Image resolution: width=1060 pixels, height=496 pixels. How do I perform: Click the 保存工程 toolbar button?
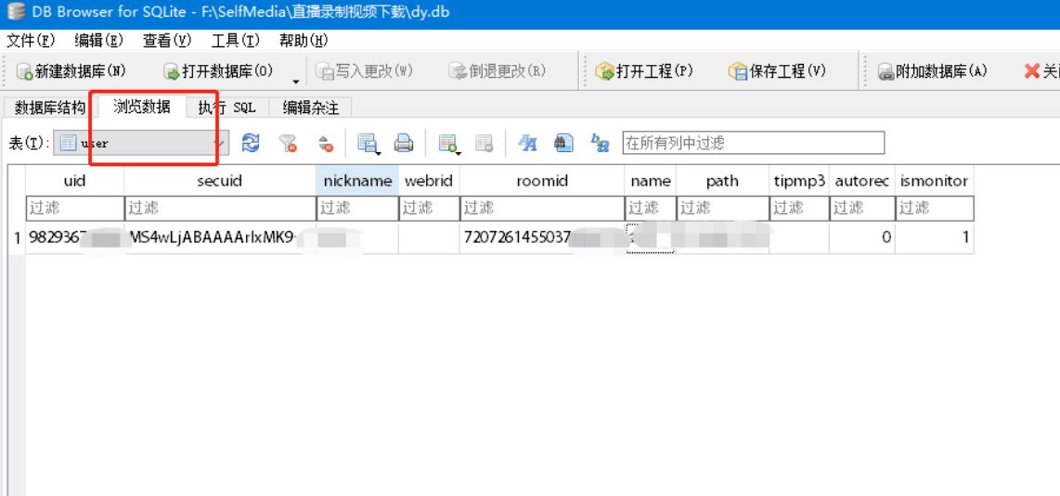click(777, 71)
